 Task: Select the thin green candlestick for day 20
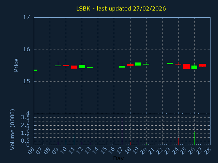[x=146, y=64]
